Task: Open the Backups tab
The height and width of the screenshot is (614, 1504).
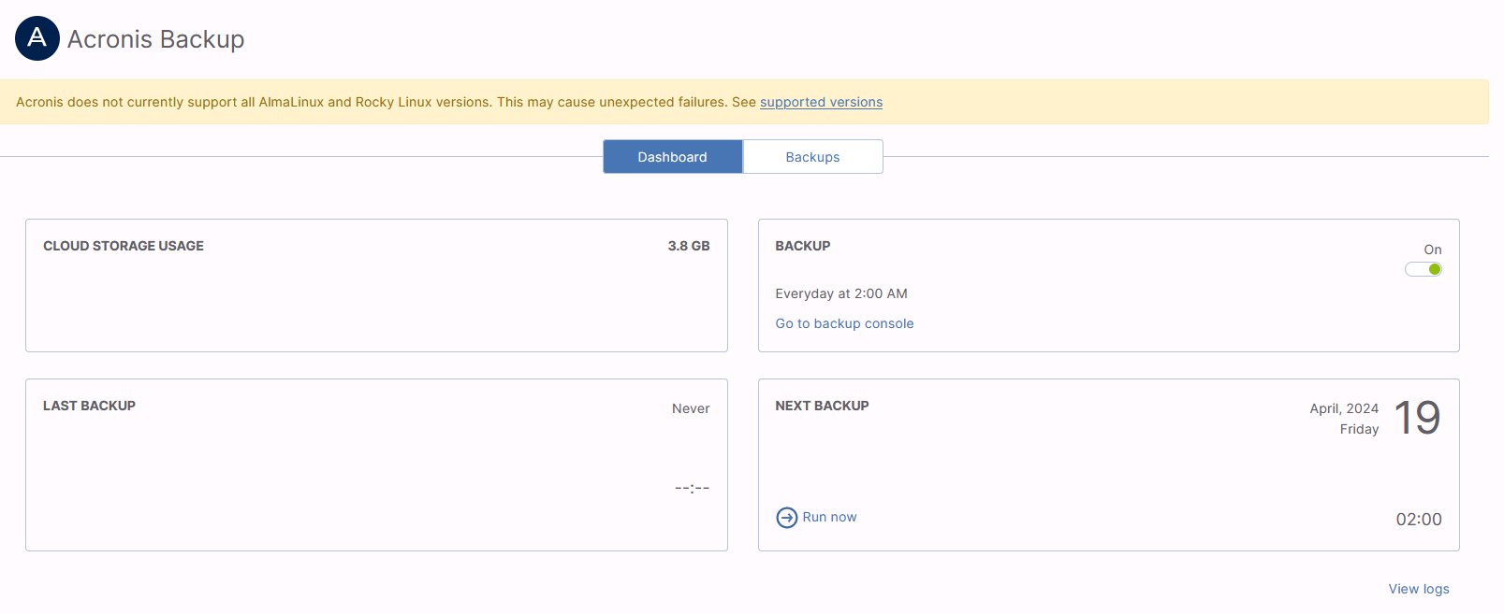Action: click(812, 157)
